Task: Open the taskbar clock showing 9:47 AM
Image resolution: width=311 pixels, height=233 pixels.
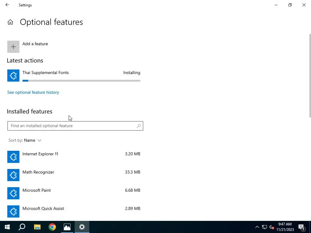Action: point(285,227)
